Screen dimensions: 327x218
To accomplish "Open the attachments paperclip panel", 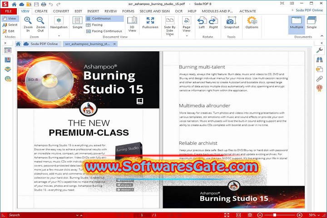I will pyautogui.click(x=319, y=79).
